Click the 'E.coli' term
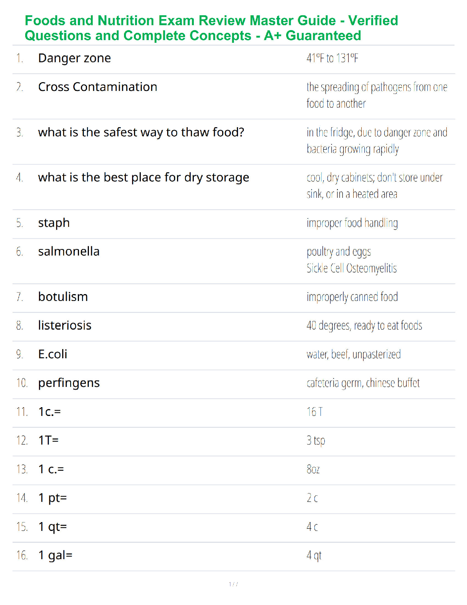The height and width of the screenshot is (605, 467). pos(53,354)
